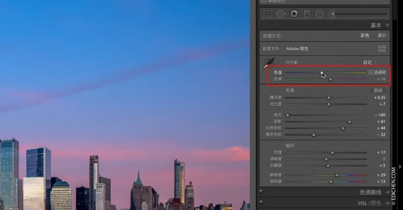Expand the 色调曲线 panel
This screenshot has width=403, height=210.
tap(387, 193)
